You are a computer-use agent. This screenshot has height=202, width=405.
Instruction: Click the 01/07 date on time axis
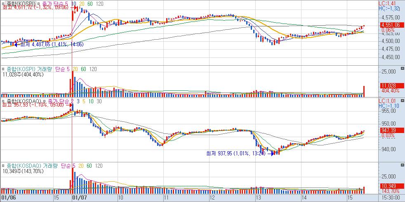[79, 197]
